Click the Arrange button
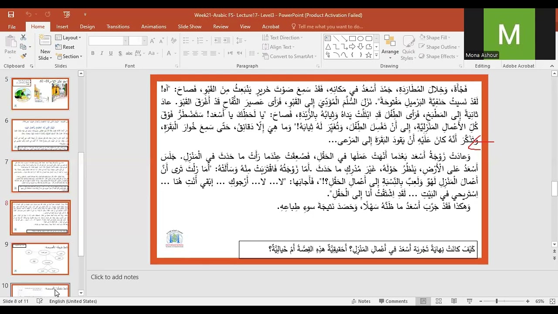The height and width of the screenshot is (314, 558). [x=390, y=46]
